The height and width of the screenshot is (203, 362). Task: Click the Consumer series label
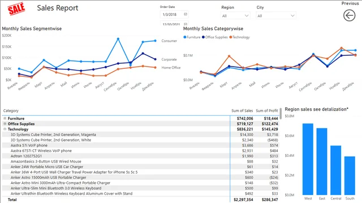[x=169, y=41]
